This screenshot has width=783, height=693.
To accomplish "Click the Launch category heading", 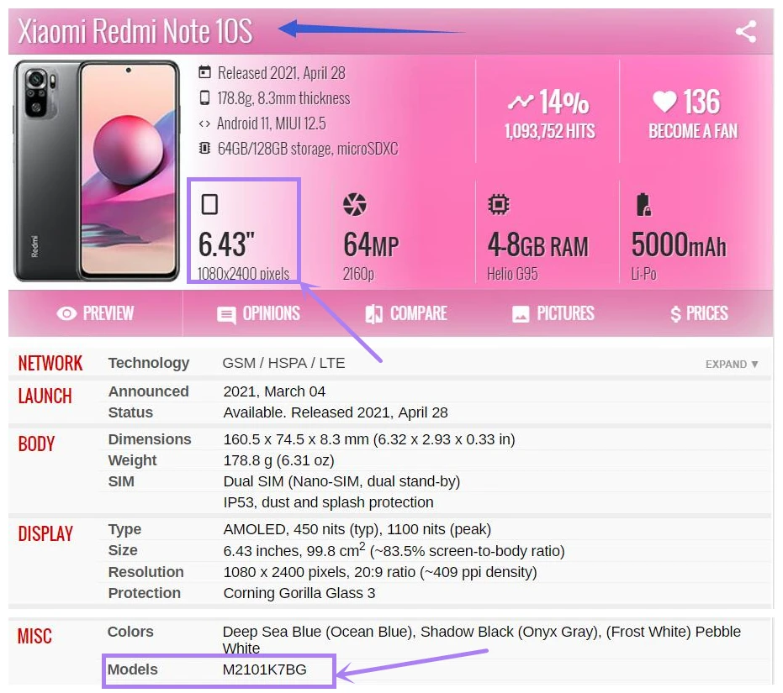I will 45,396.
